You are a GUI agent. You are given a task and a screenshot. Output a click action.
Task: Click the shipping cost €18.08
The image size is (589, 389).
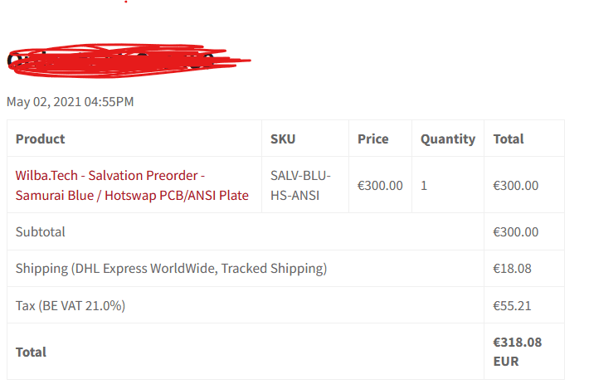coord(512,269)
